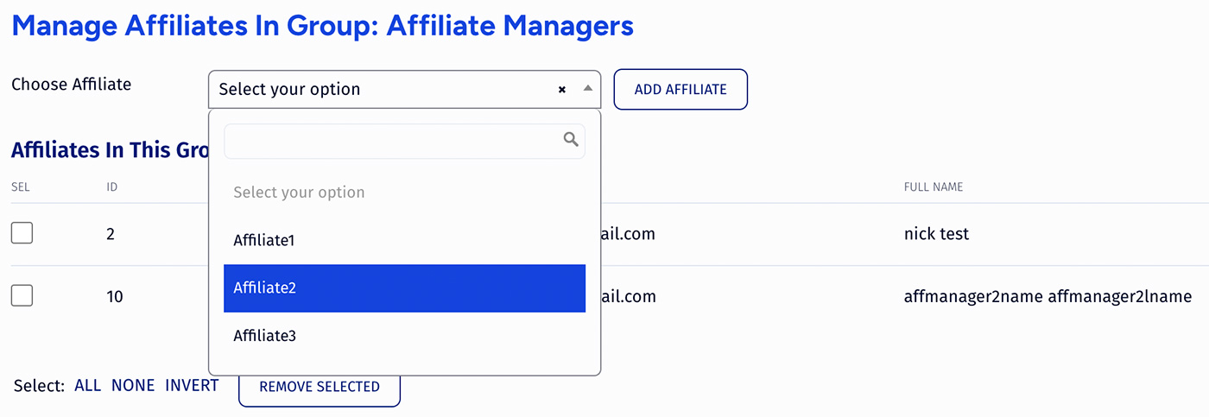Screen dimensions: 1209x417
Task: Pick Affiliate3 in the dropdown list
Action: (404, 336)
